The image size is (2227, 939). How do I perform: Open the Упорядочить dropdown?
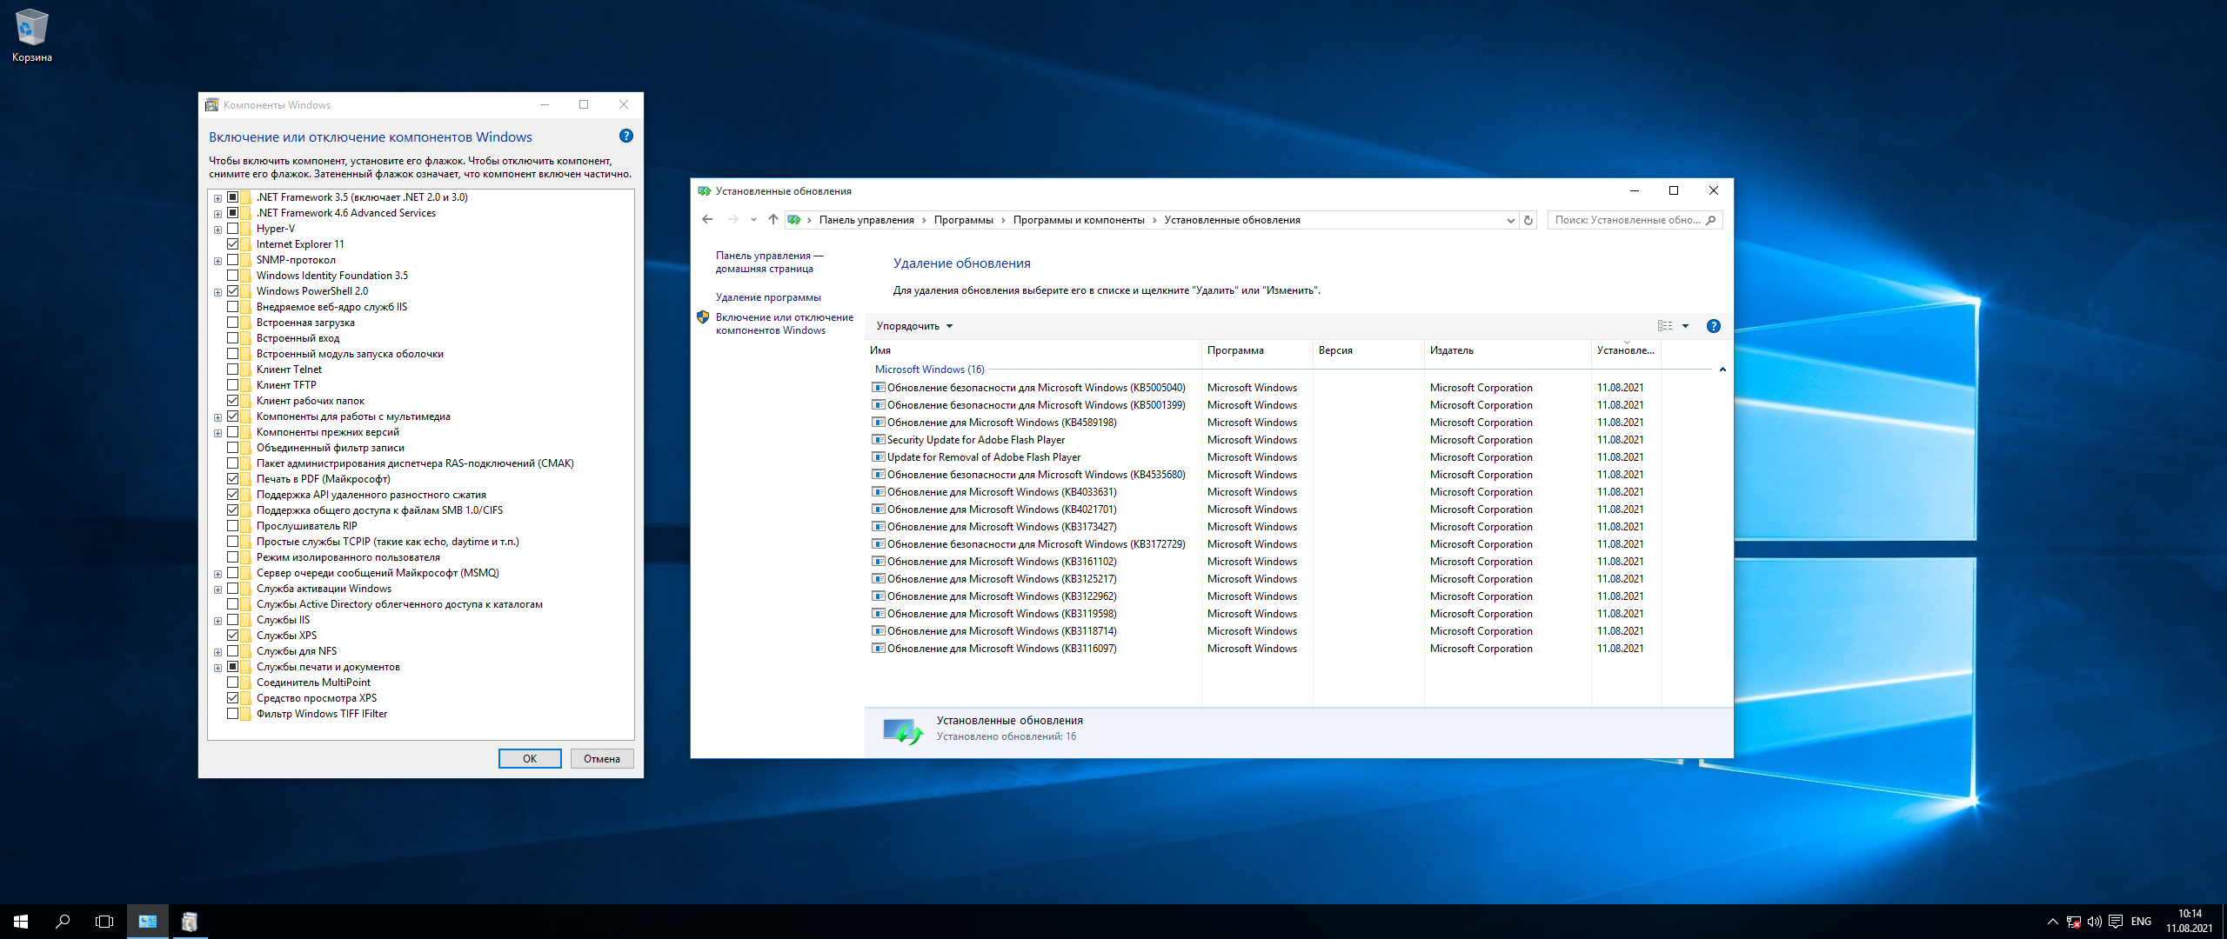(x=914, y=326)
